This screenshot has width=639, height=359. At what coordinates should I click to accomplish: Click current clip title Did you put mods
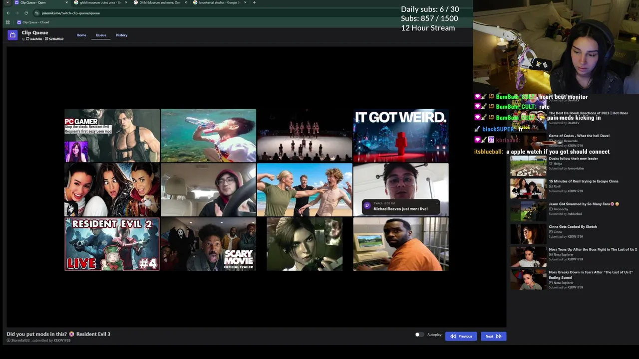pos(58,334)
